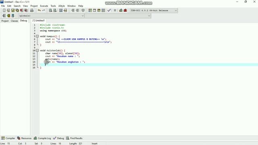
Task: Click the '#include <conio.h>' line
Action: tap(52, 28)
